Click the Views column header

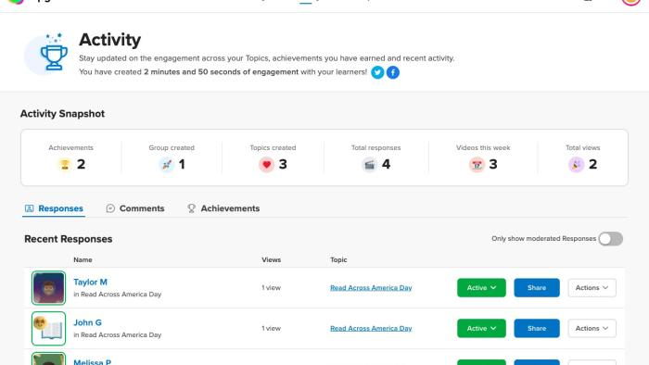point(271,259)
